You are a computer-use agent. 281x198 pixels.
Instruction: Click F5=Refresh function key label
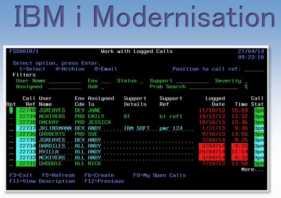(x=58, y=175)
